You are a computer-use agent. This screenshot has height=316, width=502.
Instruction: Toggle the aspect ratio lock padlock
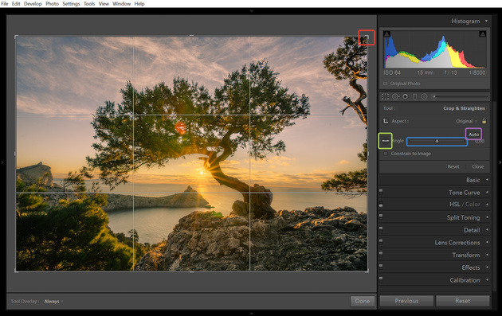point(484,121)
